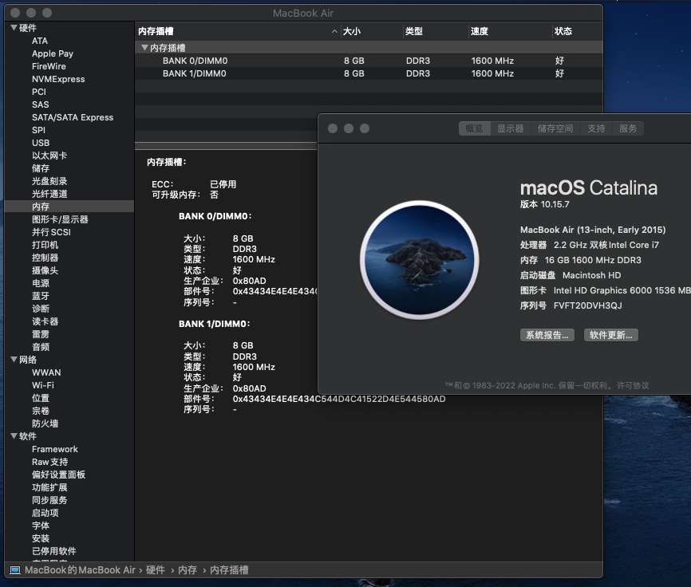Select 储存 in sidebar

pyautogui.click(x=41, y=168)
